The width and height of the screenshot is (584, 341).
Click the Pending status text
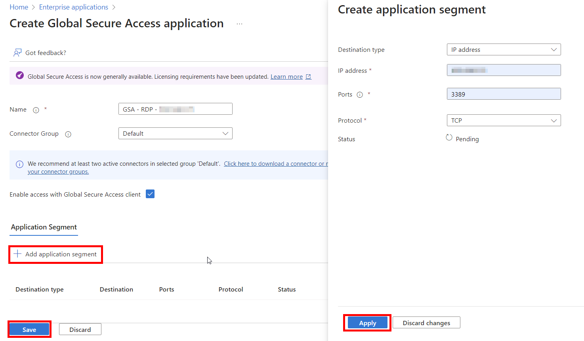tap(467, 139)
